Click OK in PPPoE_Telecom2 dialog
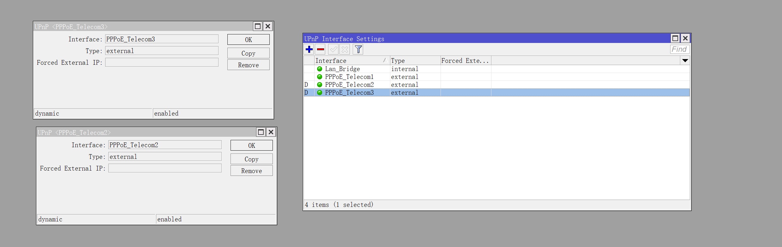782x247 pixels. (x=252, y=145)
